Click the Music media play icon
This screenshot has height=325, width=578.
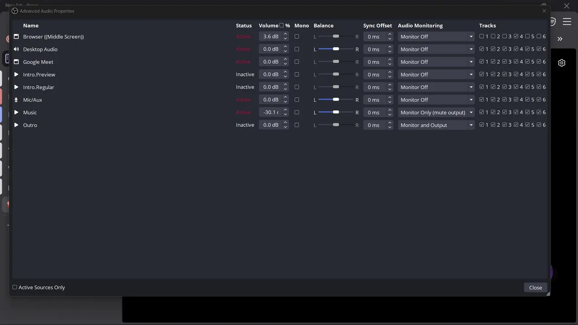click(x=16, y=112)
